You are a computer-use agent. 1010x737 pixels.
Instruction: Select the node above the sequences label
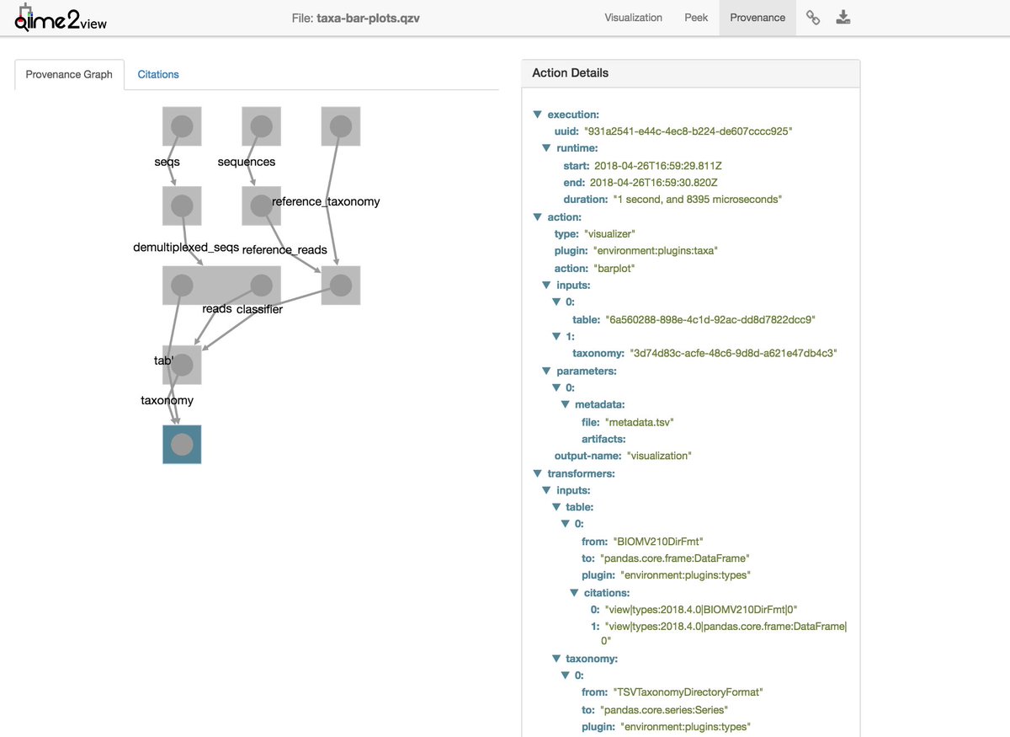(261, 126)
